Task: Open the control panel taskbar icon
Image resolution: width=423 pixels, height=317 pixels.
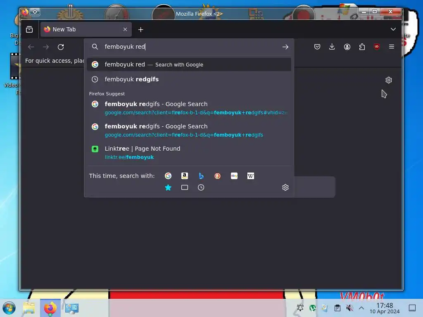Action: tap(72, 308)
